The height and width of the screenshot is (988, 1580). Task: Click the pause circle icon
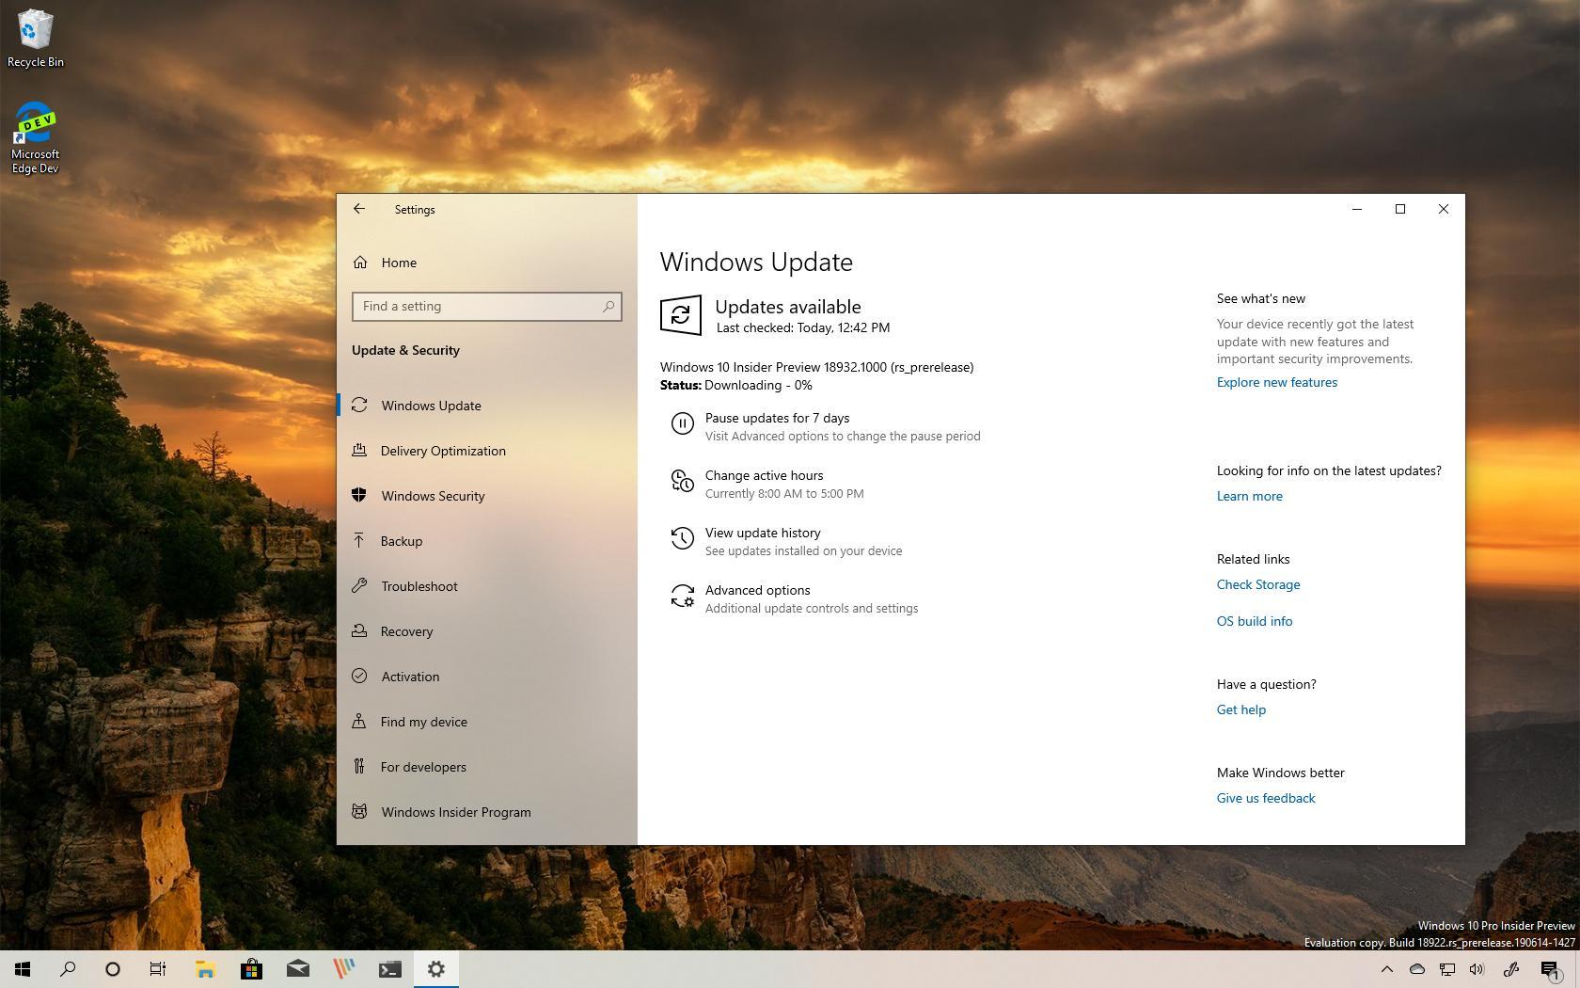coord(682,423)
